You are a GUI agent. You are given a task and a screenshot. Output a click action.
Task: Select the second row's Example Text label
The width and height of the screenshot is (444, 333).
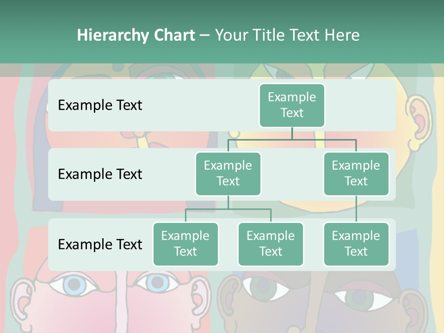[x=100, y=174]
